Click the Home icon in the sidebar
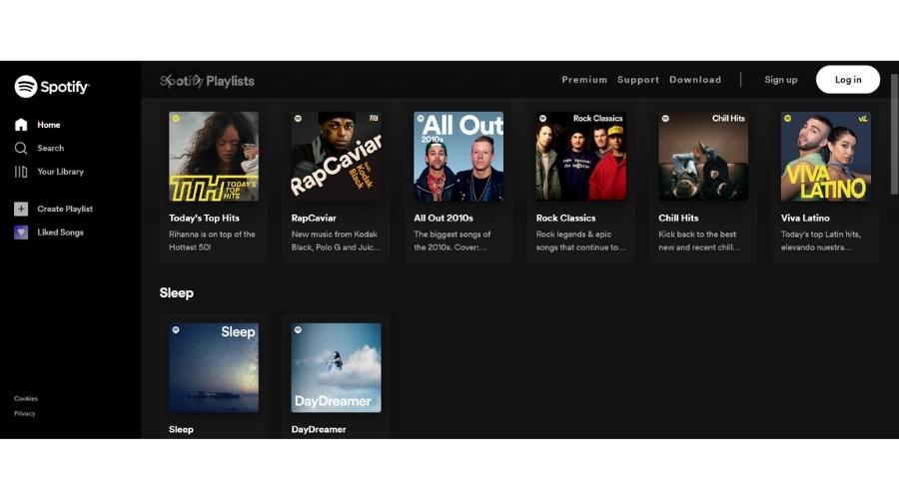The image size is (899, 499). point(21,125)
